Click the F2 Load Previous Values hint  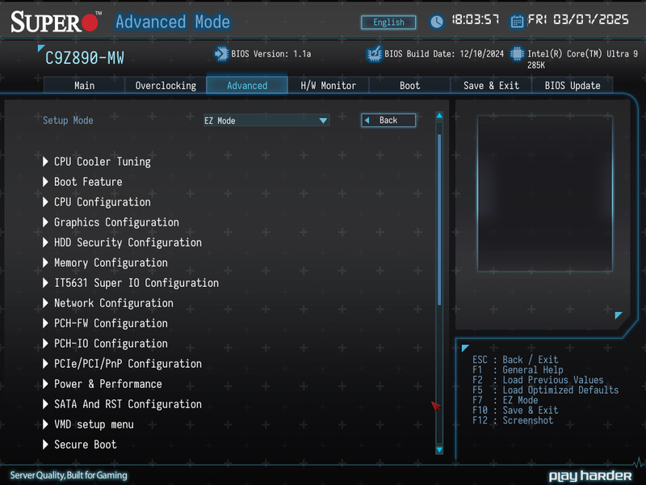coord(538,380)
